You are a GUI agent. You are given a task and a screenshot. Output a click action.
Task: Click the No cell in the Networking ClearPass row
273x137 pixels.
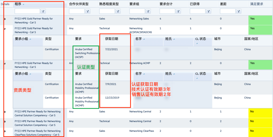click(x=260, y=132)
